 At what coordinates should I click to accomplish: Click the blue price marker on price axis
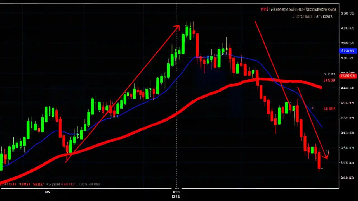click(348, 51)
